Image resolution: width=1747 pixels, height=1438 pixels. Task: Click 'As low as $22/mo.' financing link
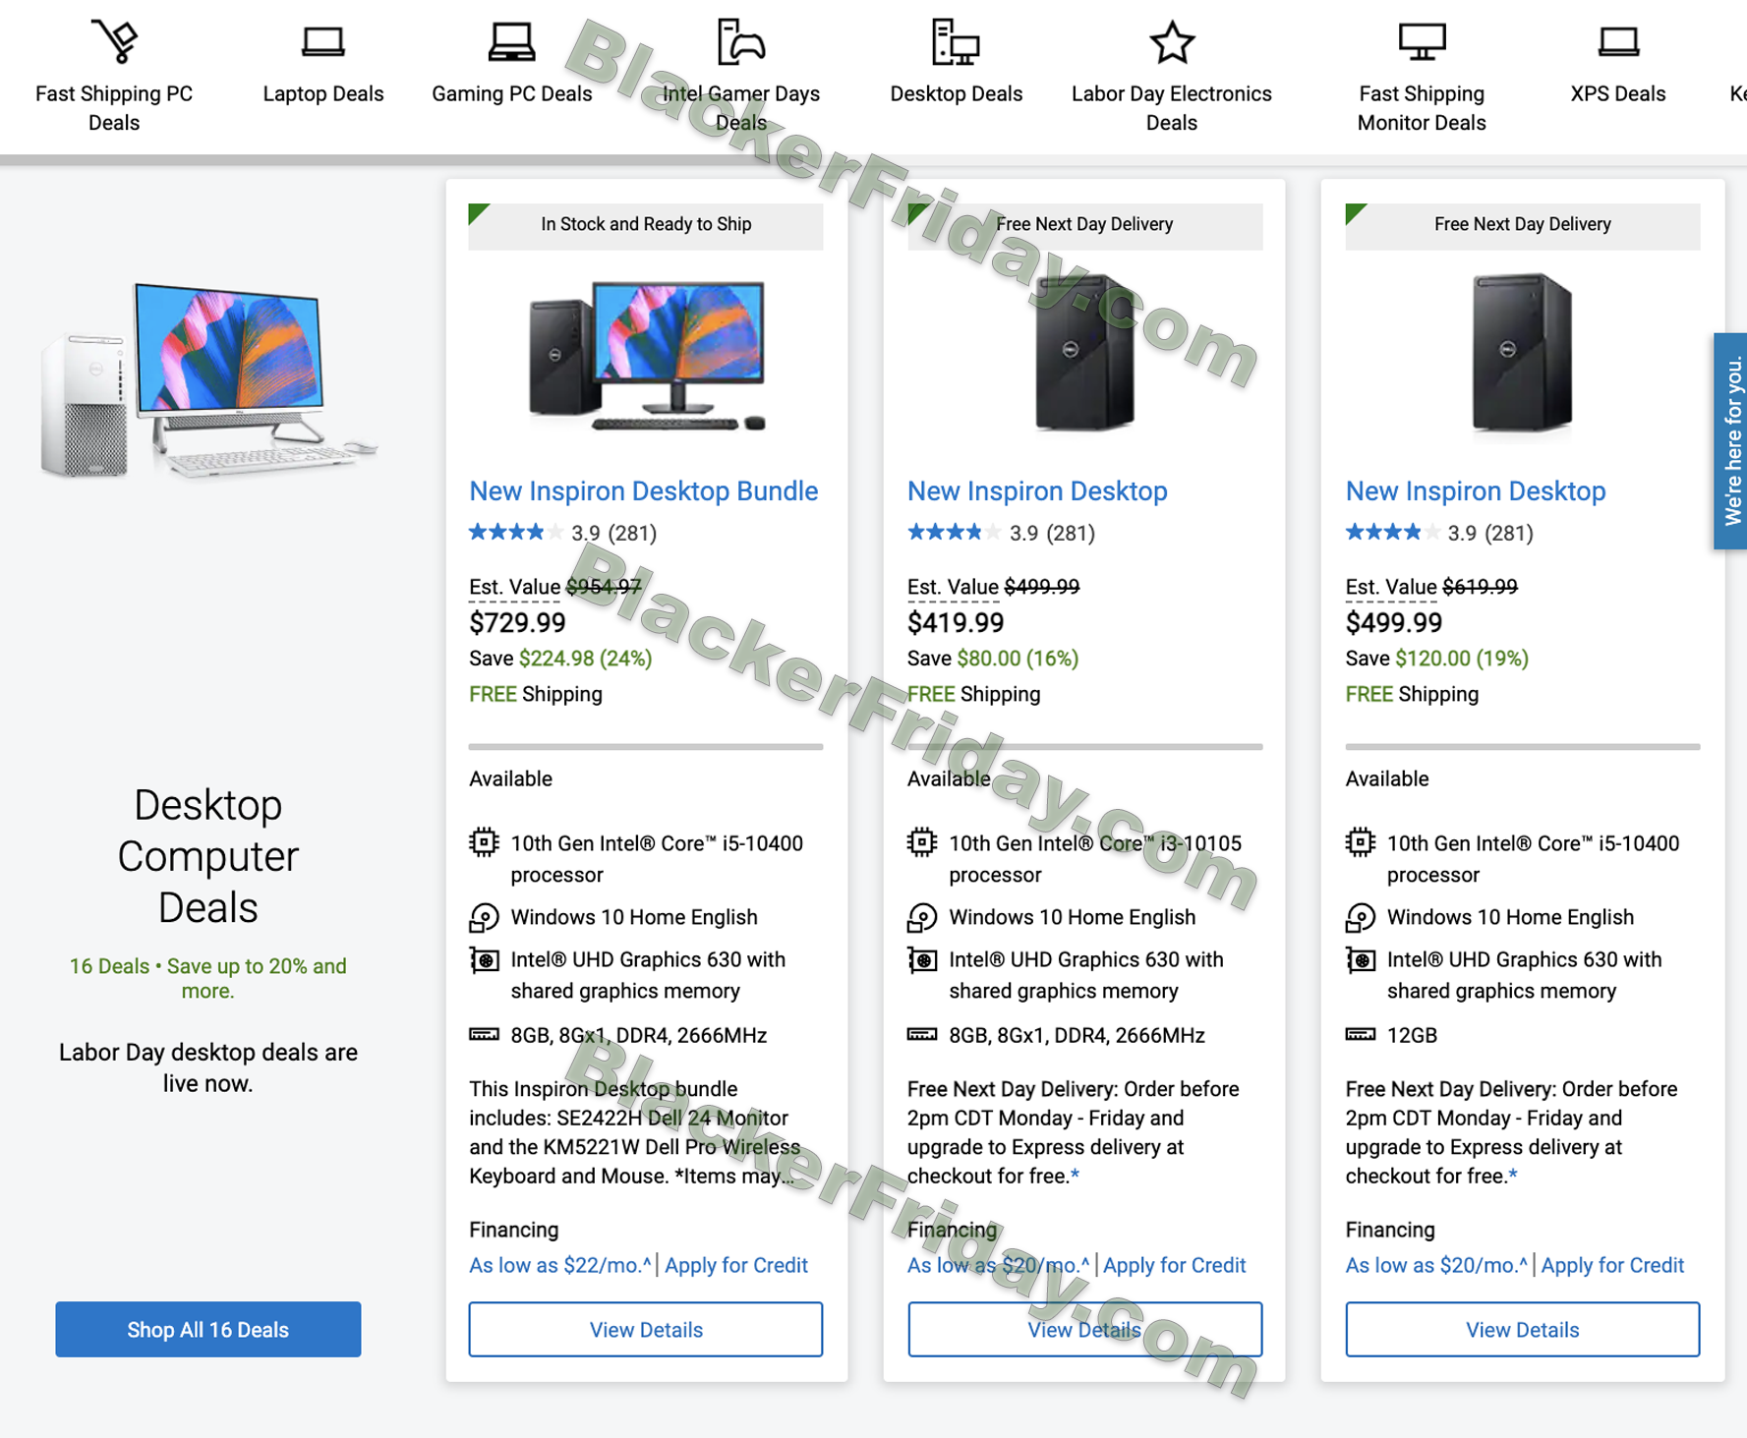point(559,1265)
